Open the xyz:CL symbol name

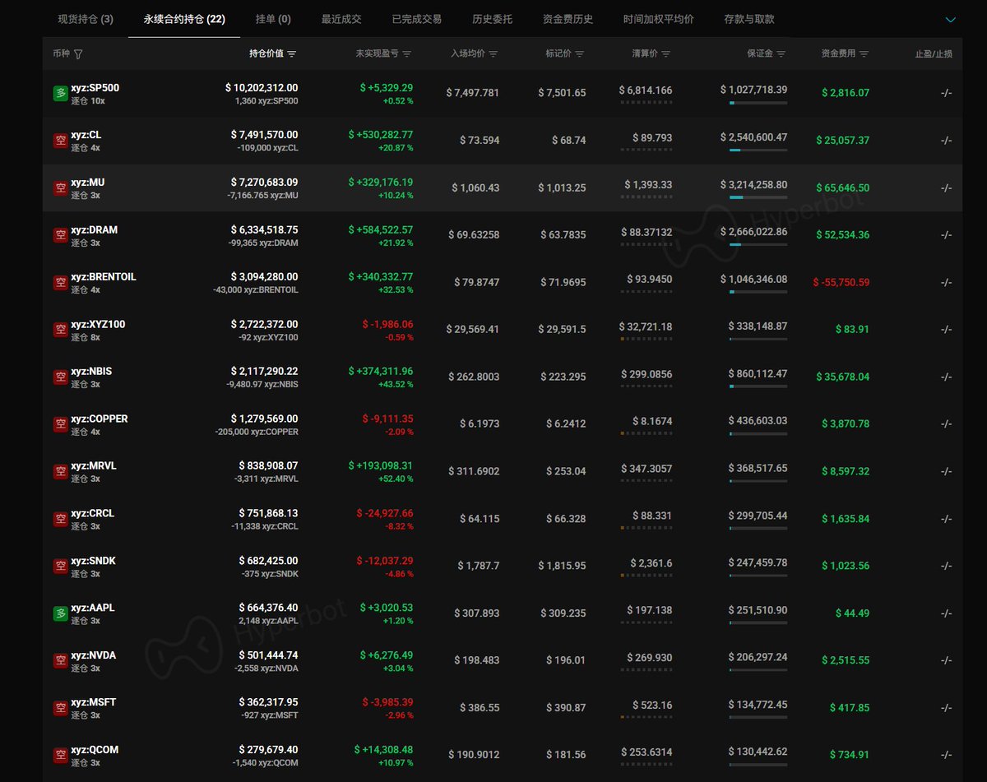(x=86, y=135)
